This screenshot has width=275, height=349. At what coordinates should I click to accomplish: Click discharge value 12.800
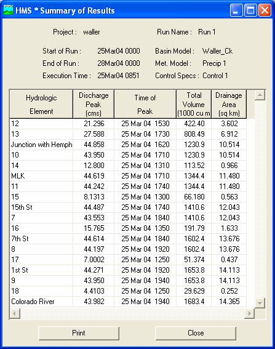tap(94, 166)
